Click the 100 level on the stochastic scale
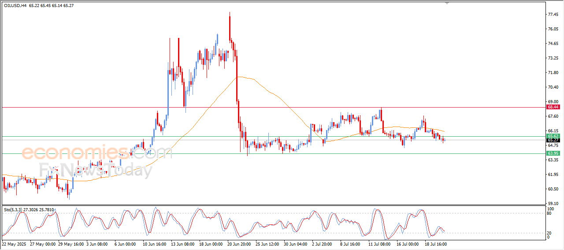 pos(551,209)
